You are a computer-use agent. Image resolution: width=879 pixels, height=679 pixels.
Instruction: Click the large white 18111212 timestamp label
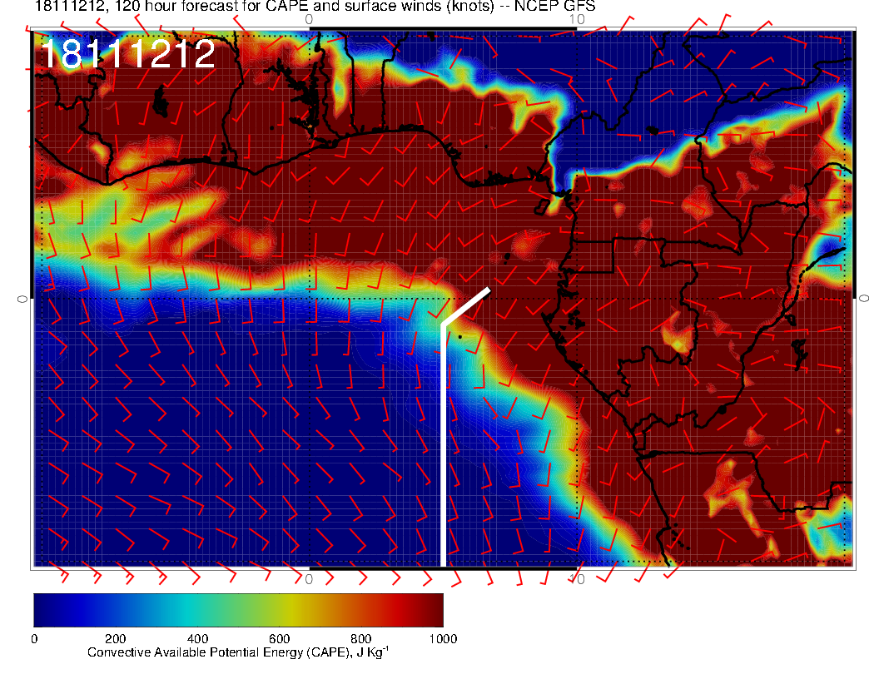click(127, 55)
